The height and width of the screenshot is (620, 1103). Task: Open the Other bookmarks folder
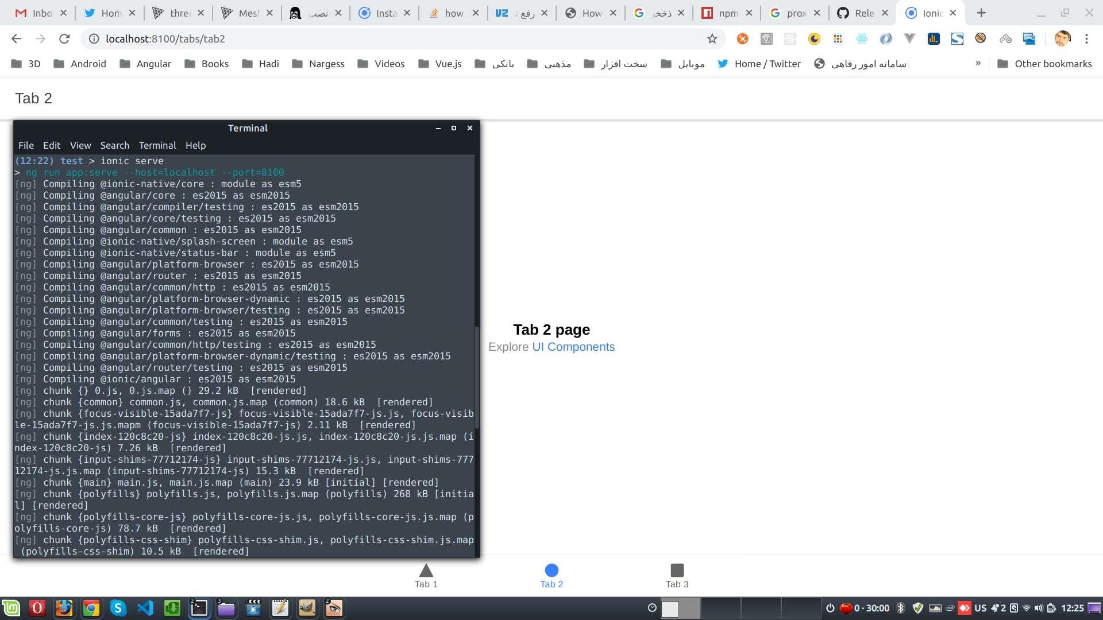(1044, 64)
